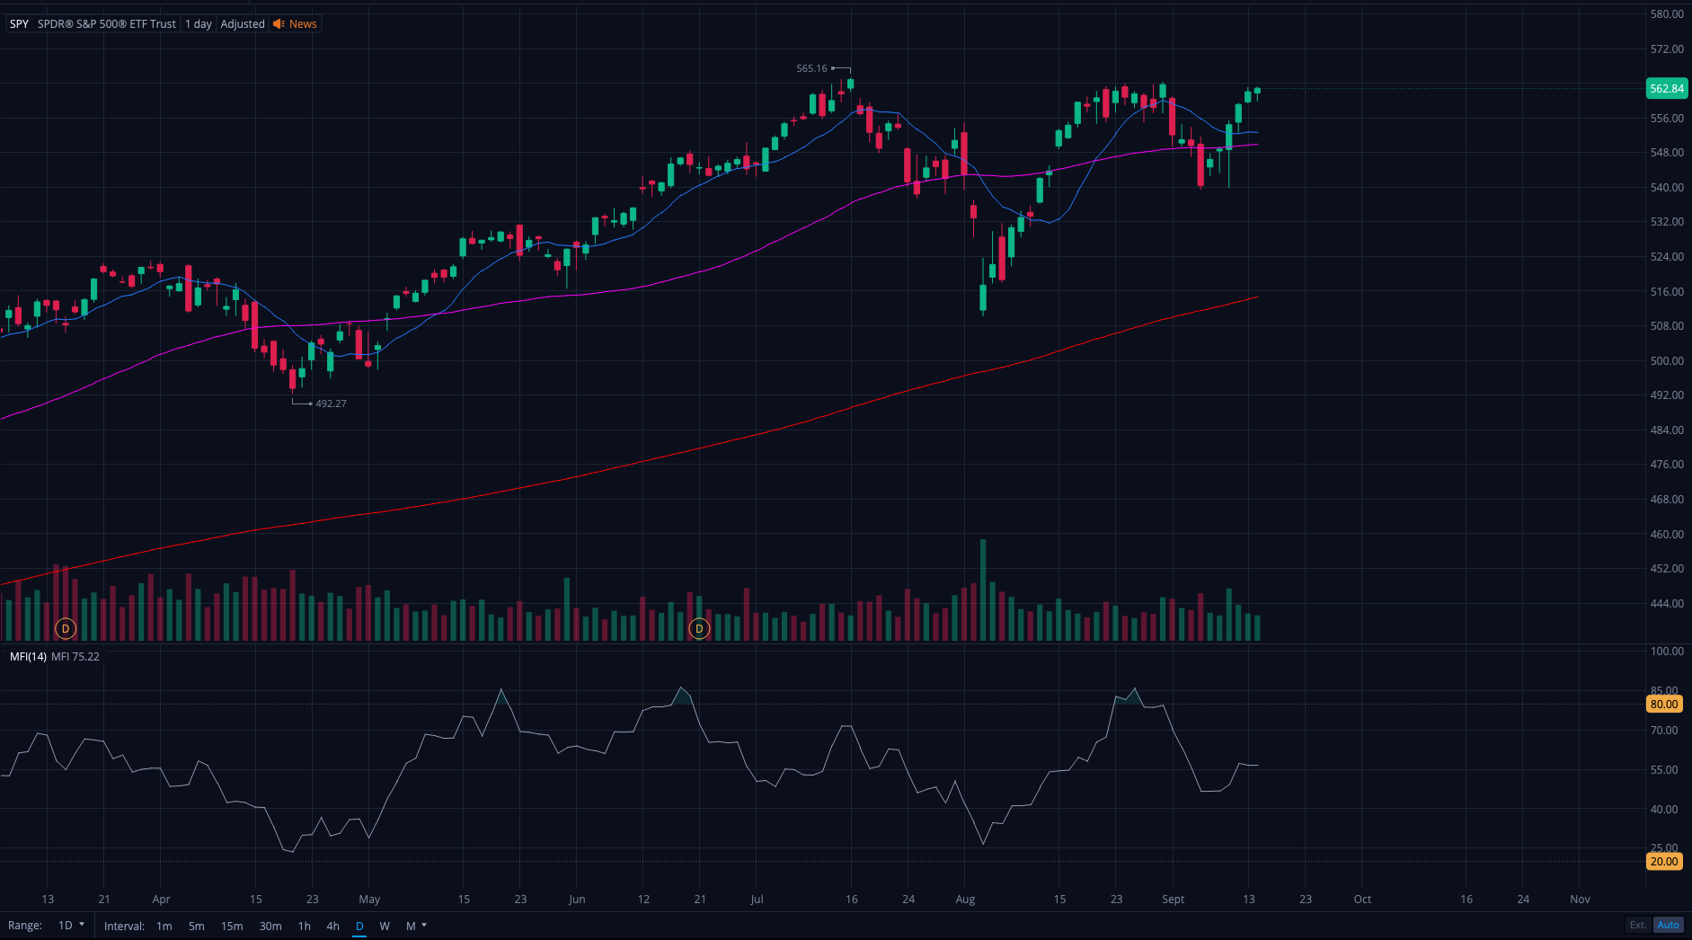Switch to the 1h interval
Viewport: 1692px width, 940px height.
tap(305, 926)
